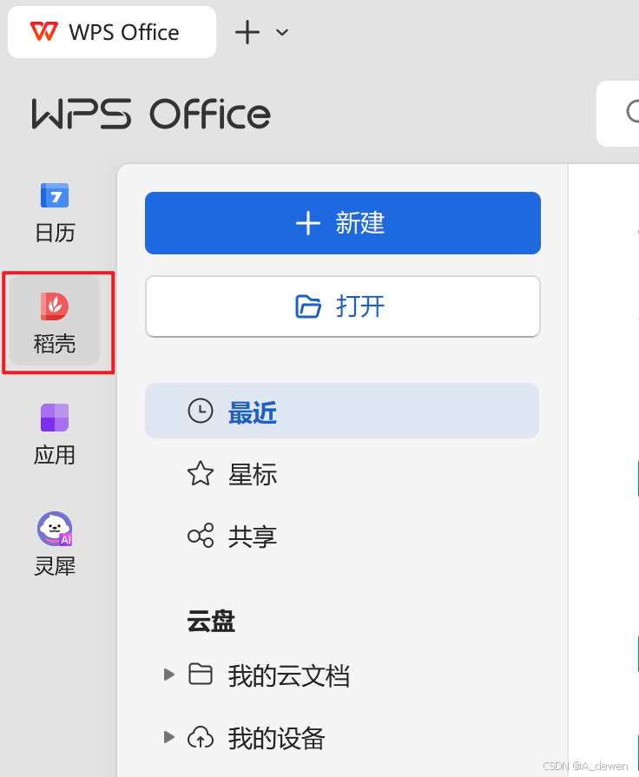Image resolution: width=639 pixels, height=777 pixels.
Task: Click the 打开 (Open) button
Action: click(x=343, y=306)
